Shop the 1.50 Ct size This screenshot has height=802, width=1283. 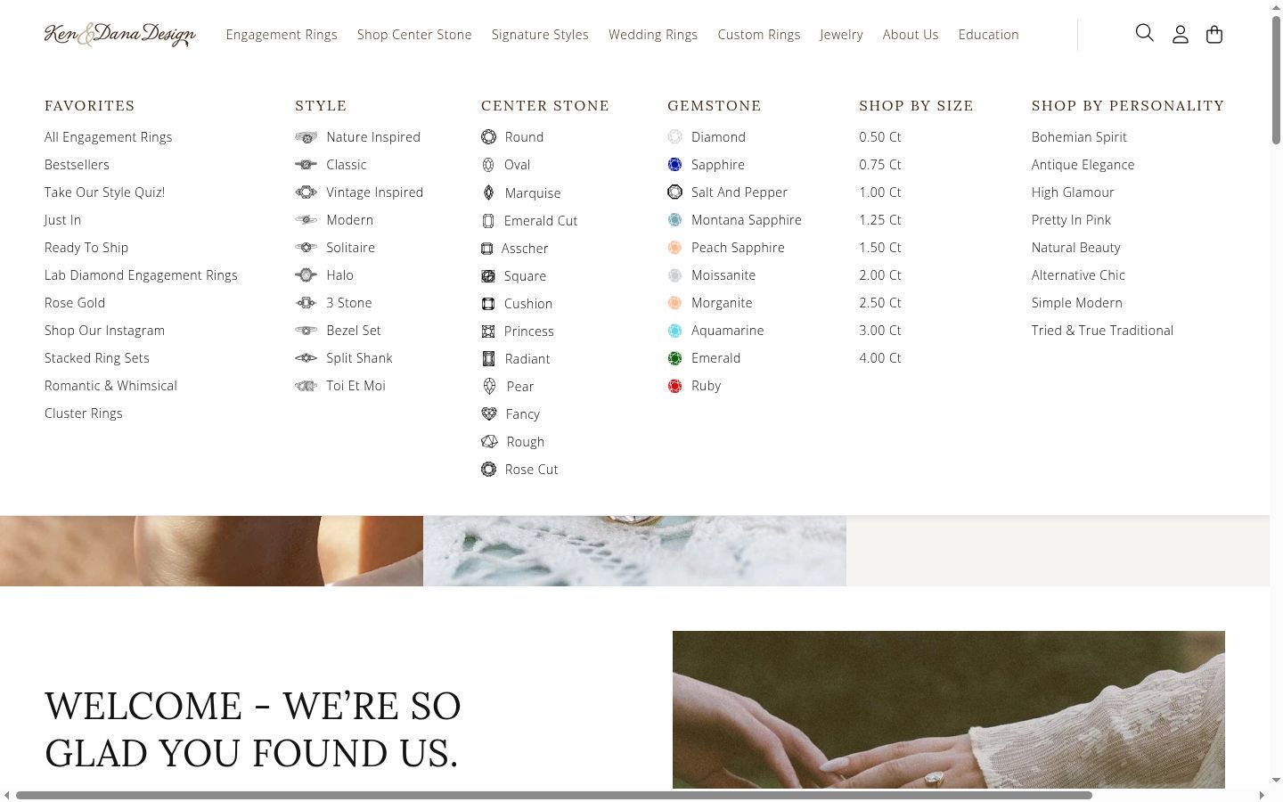(880, 248)
